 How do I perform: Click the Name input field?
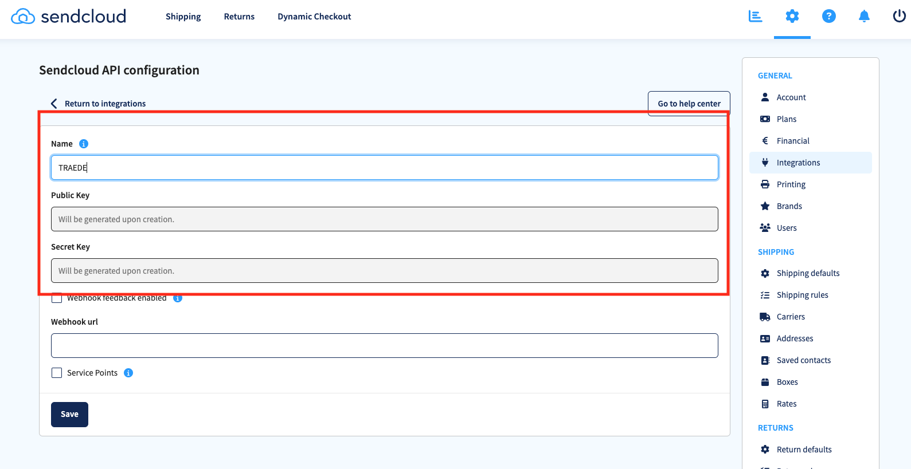tap(385, 168)
